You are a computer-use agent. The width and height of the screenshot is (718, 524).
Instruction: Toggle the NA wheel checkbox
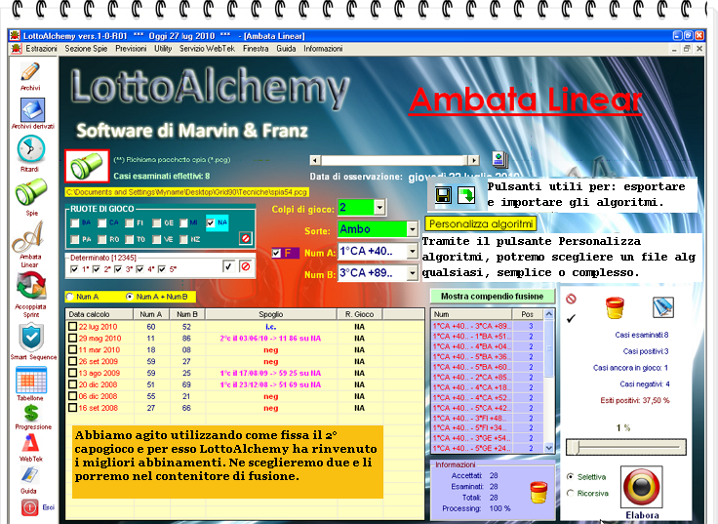(210, 223)
